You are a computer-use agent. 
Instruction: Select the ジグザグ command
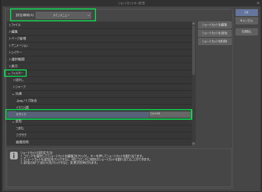click(x=21, y=135)
